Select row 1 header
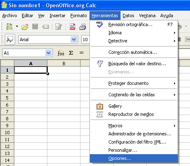190x166 pixels. click(7, 70)
